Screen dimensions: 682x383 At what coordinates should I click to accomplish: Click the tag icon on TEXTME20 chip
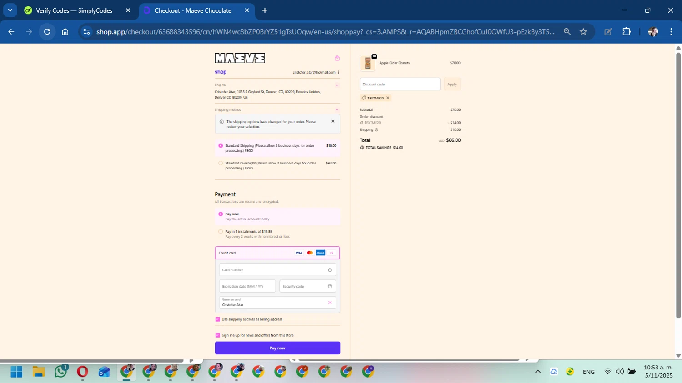tap(364, 98)
